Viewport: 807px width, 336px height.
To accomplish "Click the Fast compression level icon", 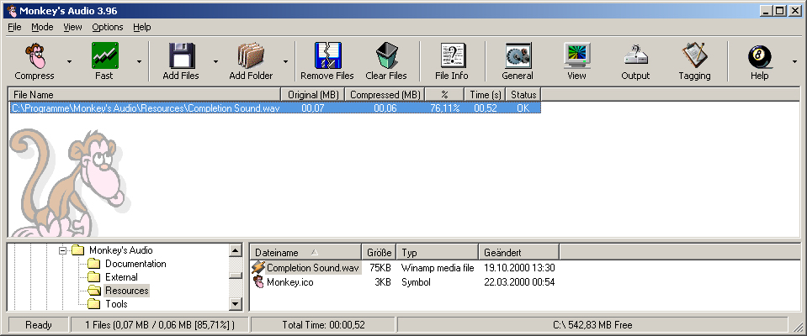I will pyautogui.click(x=104, y=56).
